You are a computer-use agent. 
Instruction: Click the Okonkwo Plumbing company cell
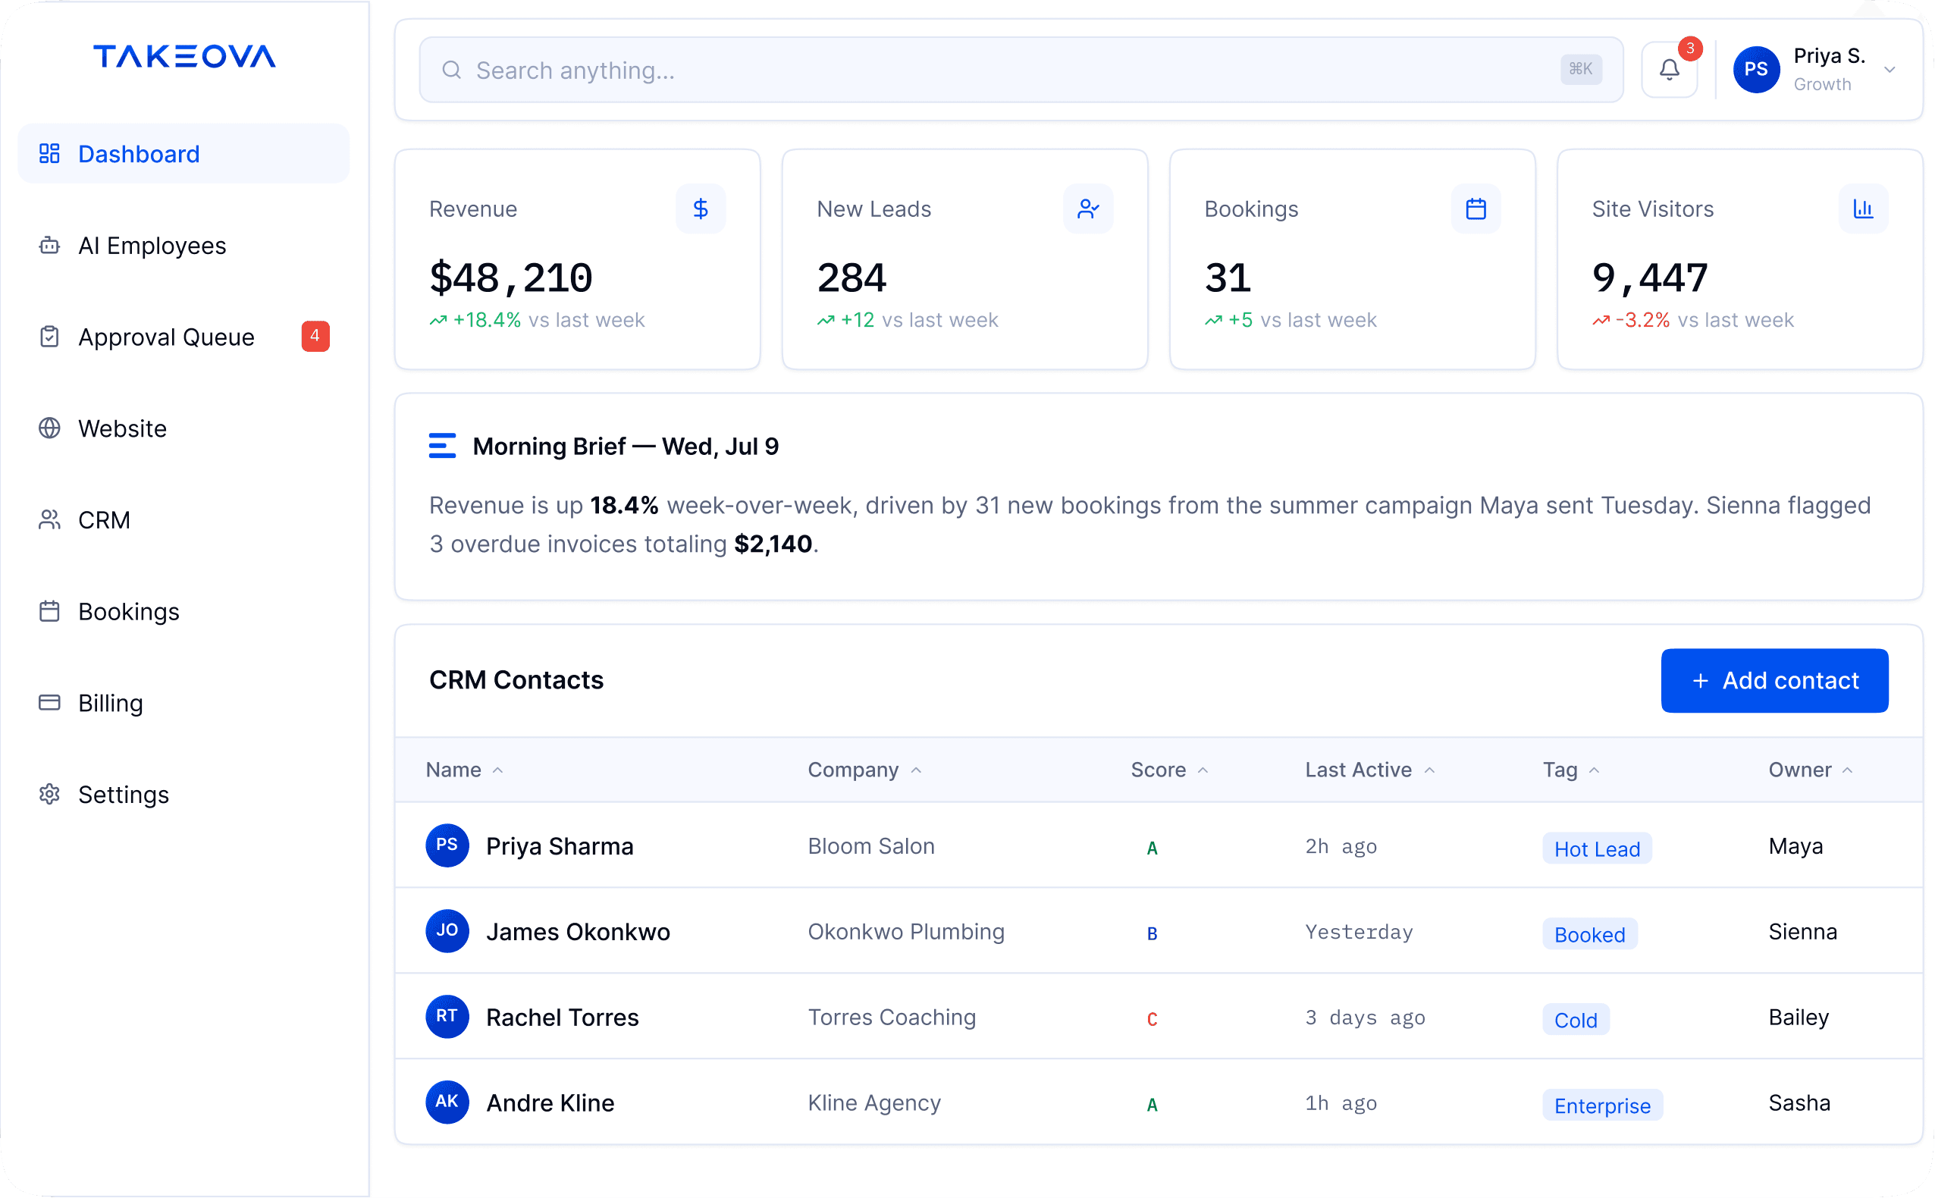905,932
